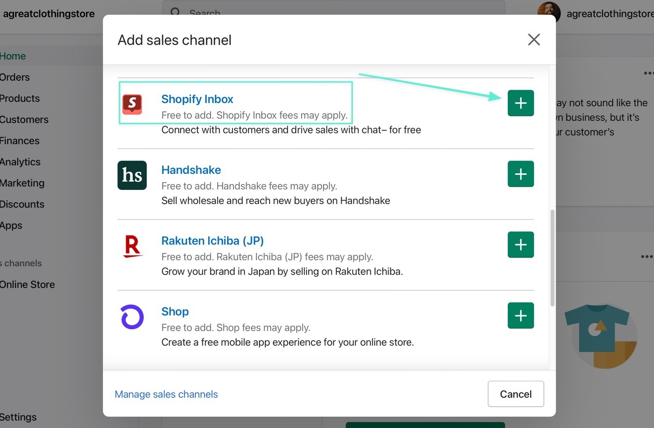This screenshot has width=654, height=428.
Task: Click the Shopify Inbox logo icon
Action: 132,104
